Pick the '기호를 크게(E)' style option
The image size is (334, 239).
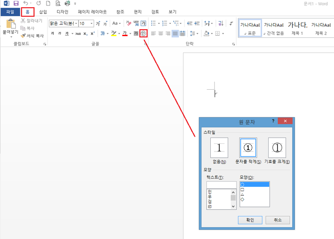click(x=277, y=148)
